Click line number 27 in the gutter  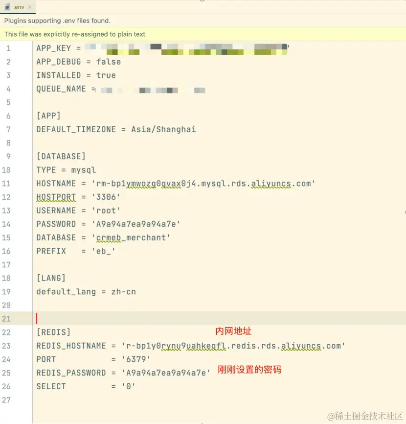6,400
